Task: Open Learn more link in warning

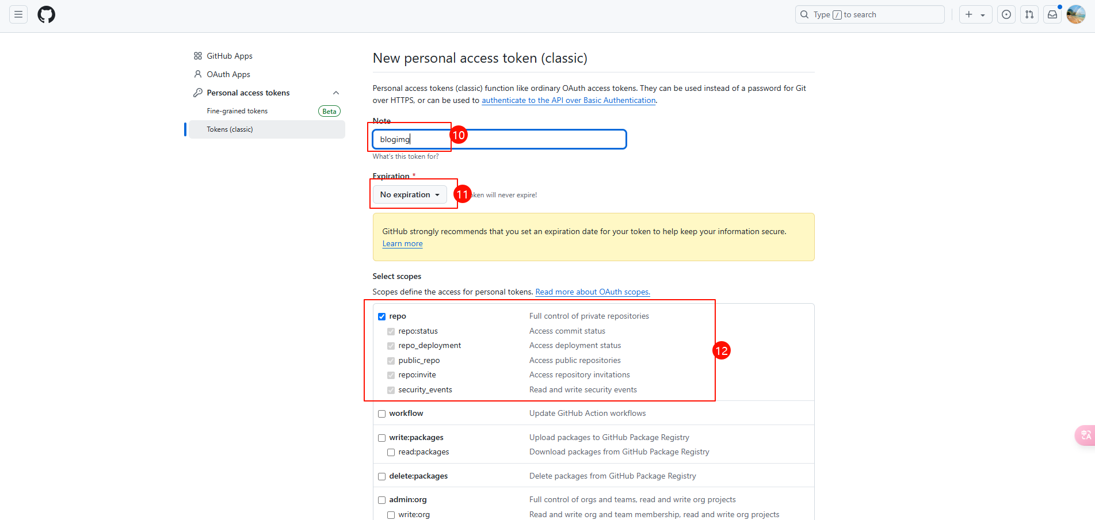Action: (x=403, y=243)
